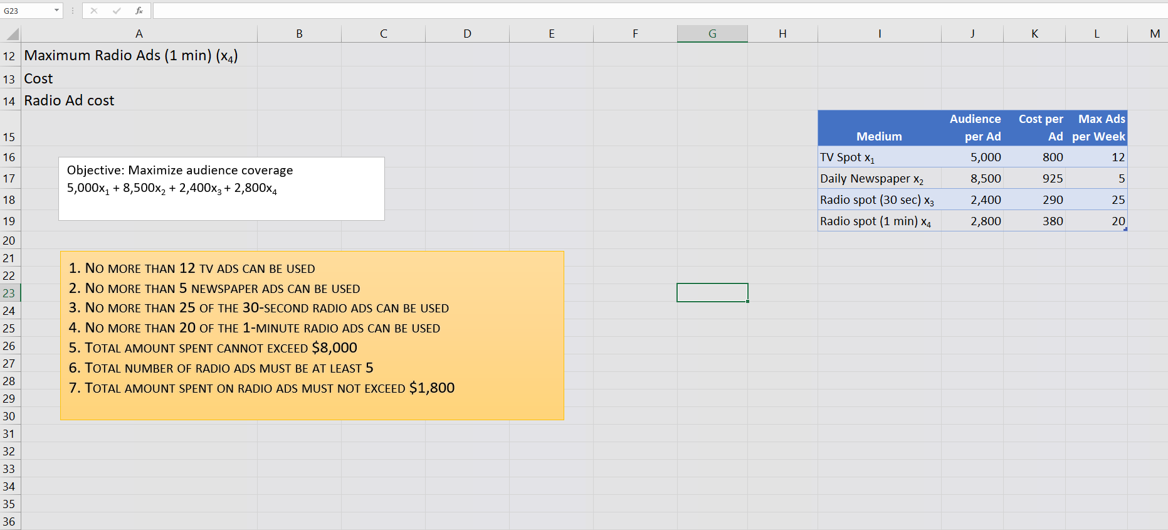The height and width of the screenshot is (530, 1168).
Task: Select the table cell "2,400" for the 30-second radio spot
Action: (972, 199)
